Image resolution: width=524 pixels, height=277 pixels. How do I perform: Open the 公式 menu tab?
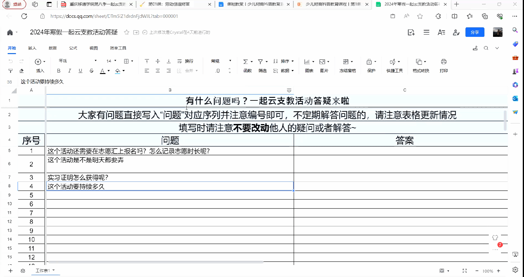pyautogui.click(x=73, y=48)
